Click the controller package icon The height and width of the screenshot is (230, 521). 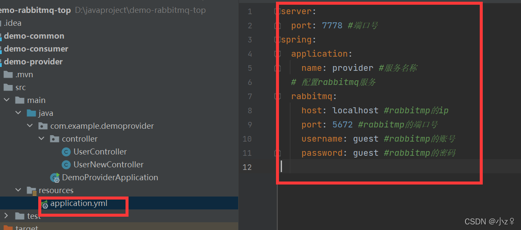[x=55, y=139]
